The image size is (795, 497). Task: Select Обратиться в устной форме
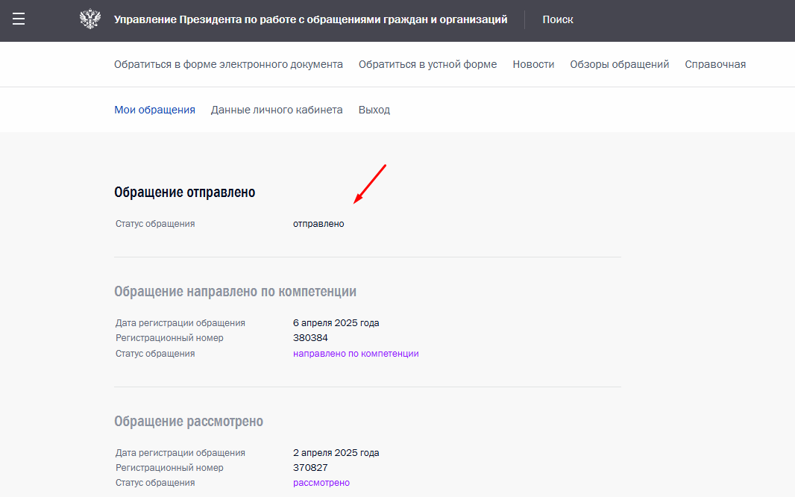tap(427, 64)
